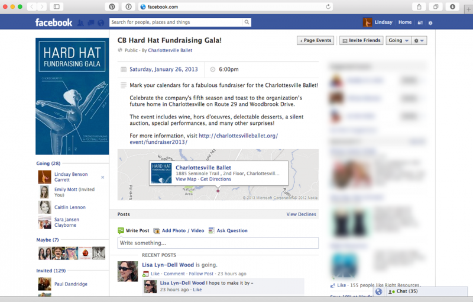This screenshot has width=473, height=302.
Task: Open privacy shortcuts lock icon in header
Action: [x=420, y=23]
